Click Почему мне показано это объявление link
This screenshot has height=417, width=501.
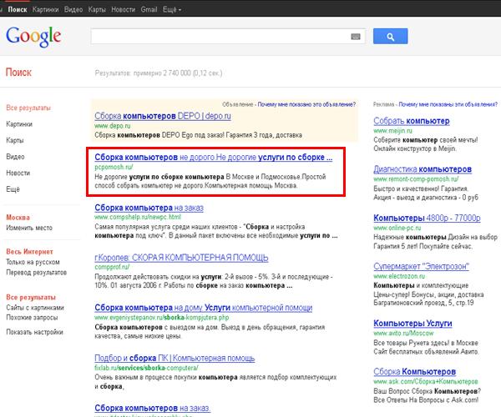(x=306, y=104)
